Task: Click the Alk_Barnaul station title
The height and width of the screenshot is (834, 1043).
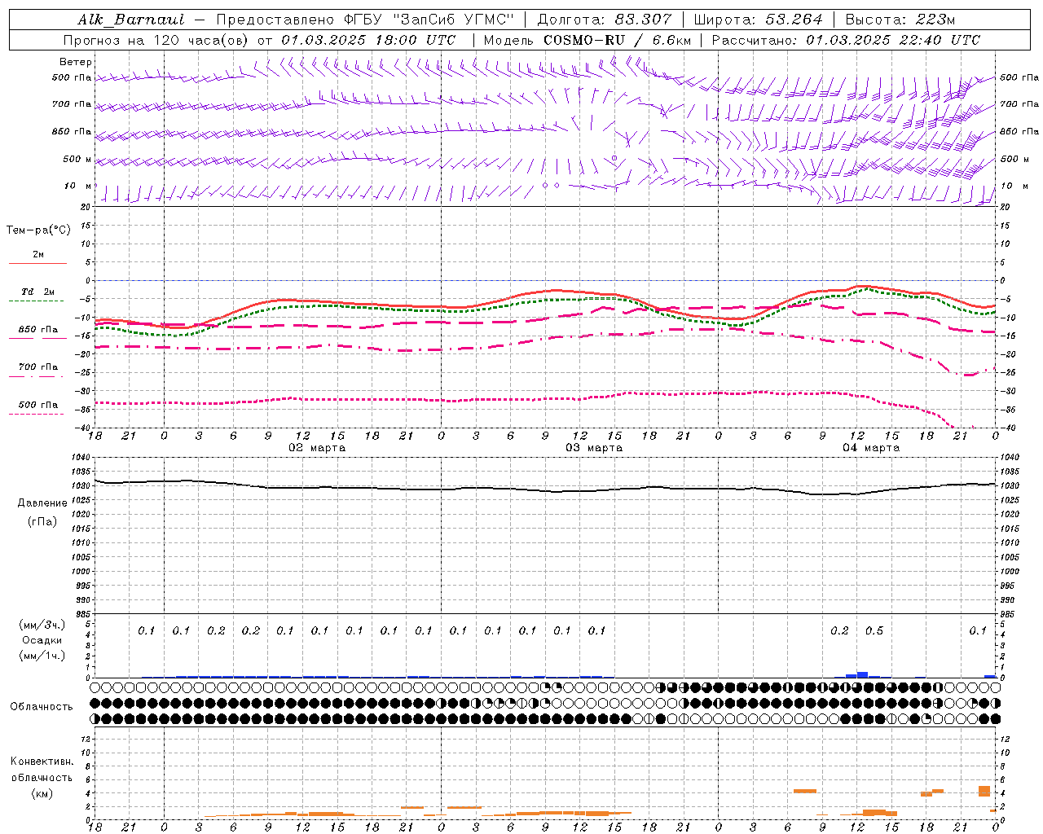Action: tap(131, 20)
